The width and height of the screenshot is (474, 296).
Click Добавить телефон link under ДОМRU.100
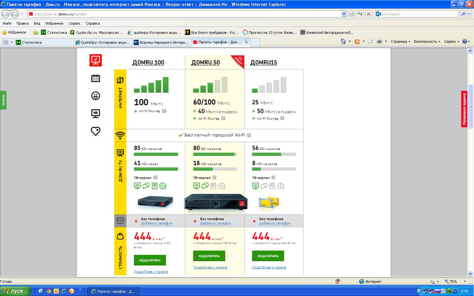point(157,223)
